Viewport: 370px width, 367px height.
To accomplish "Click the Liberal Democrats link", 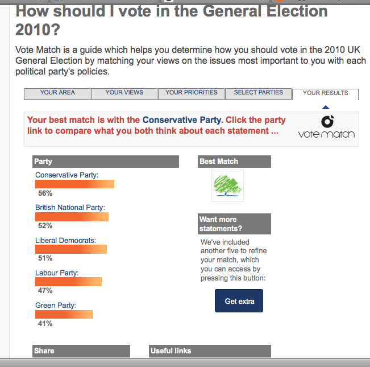I will 65,241.
